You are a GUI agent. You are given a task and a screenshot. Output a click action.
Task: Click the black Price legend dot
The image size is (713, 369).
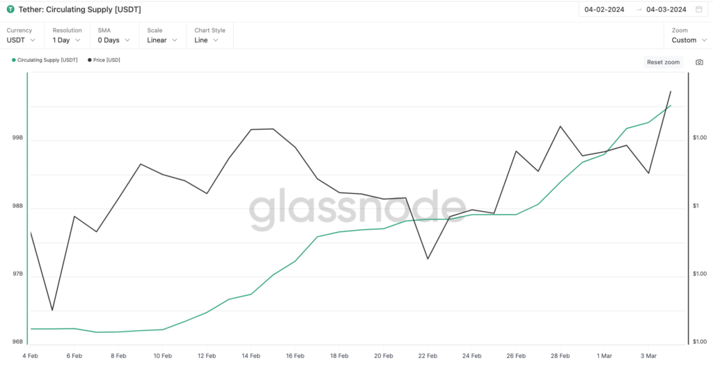[x=89, y=60]
